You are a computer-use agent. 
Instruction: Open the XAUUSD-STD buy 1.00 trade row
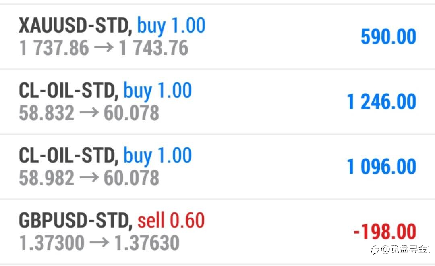tap(217, 37)
